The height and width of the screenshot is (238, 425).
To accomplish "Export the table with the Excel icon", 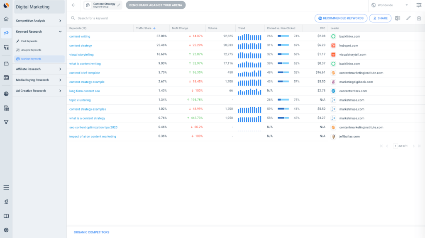I will (398, 18).
